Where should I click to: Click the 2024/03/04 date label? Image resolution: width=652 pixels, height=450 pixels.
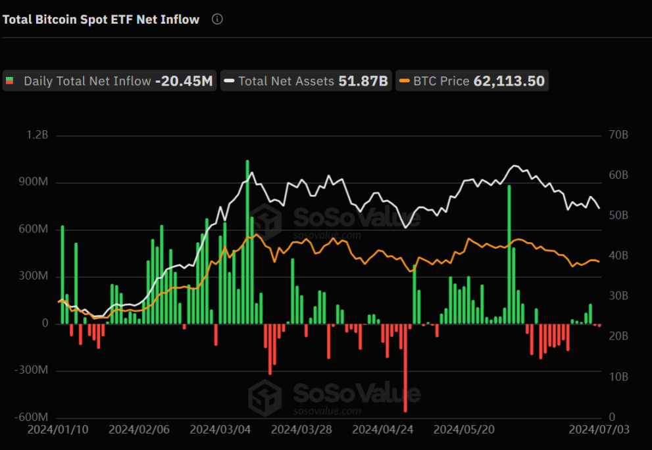click(x=220, y=430)
